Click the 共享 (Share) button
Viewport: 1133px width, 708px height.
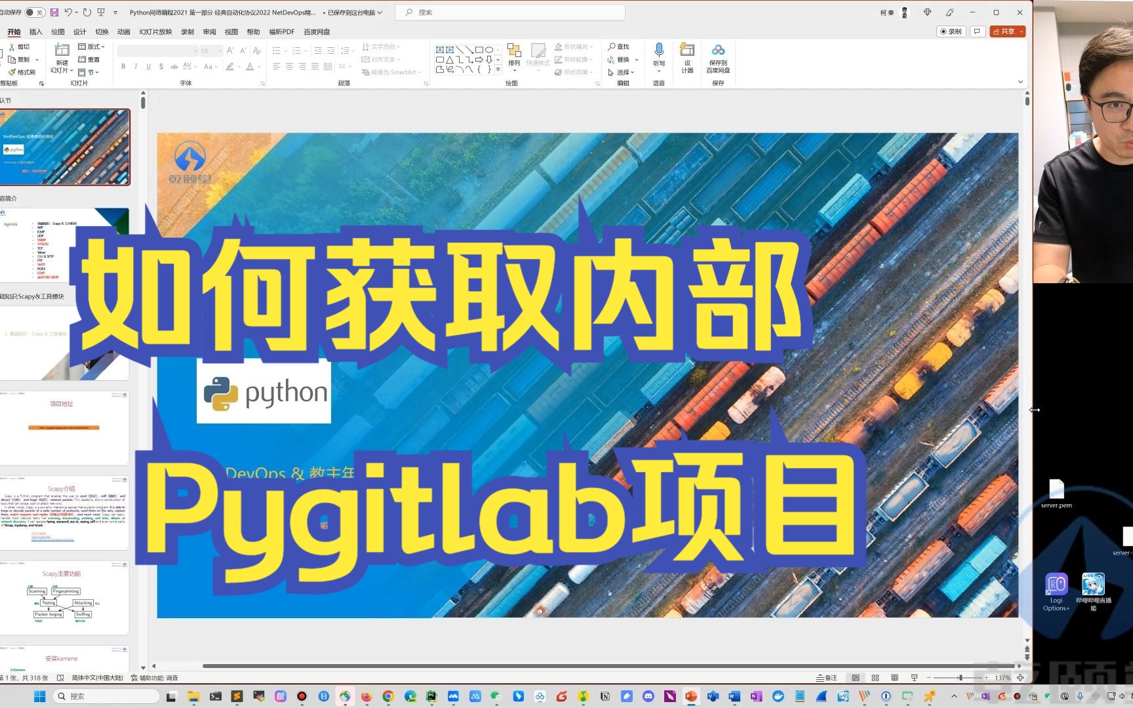[1005, 31]
